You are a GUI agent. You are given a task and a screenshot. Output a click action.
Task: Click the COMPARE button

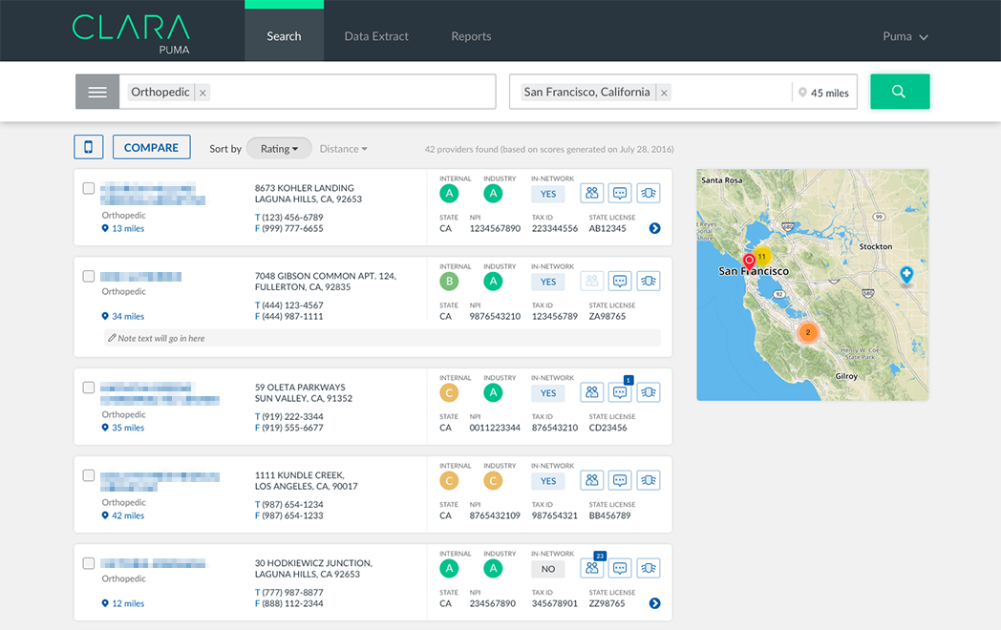151,147
